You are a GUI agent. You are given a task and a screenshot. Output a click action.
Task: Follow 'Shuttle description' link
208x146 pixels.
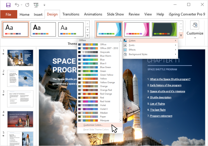coord(160,98)
